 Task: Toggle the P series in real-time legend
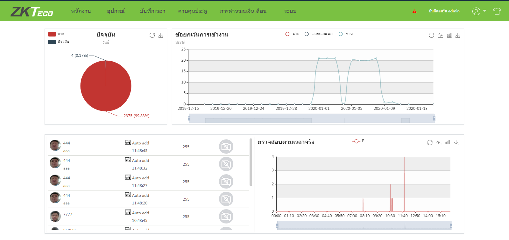[x=358, y=141]
